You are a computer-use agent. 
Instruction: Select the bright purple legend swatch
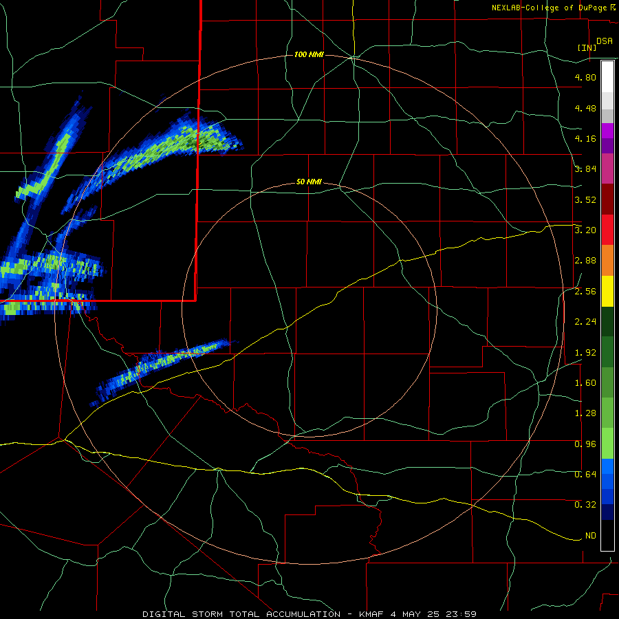607,131
